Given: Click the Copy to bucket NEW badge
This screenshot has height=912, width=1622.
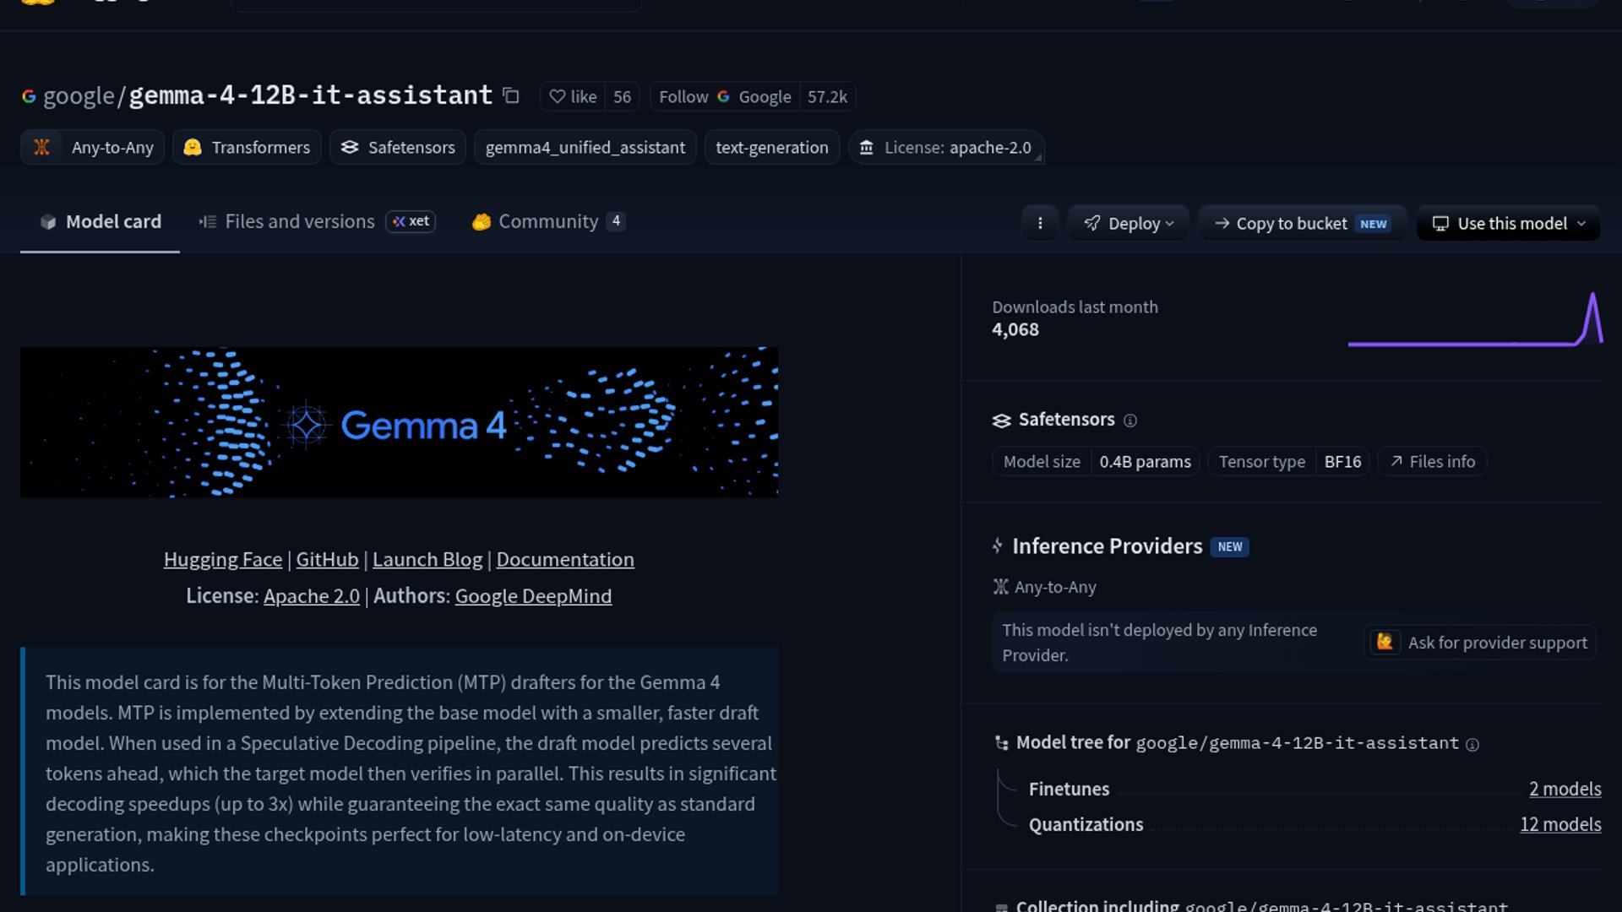Looking at the screenshot, I should [1373, 224].
